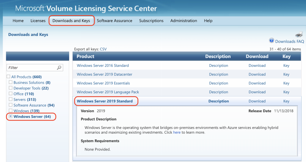The height and width of the screenshot is (162, 306).
Task: Expand Windows Server 2019 Datacenter description
Action: click(218, 74)
